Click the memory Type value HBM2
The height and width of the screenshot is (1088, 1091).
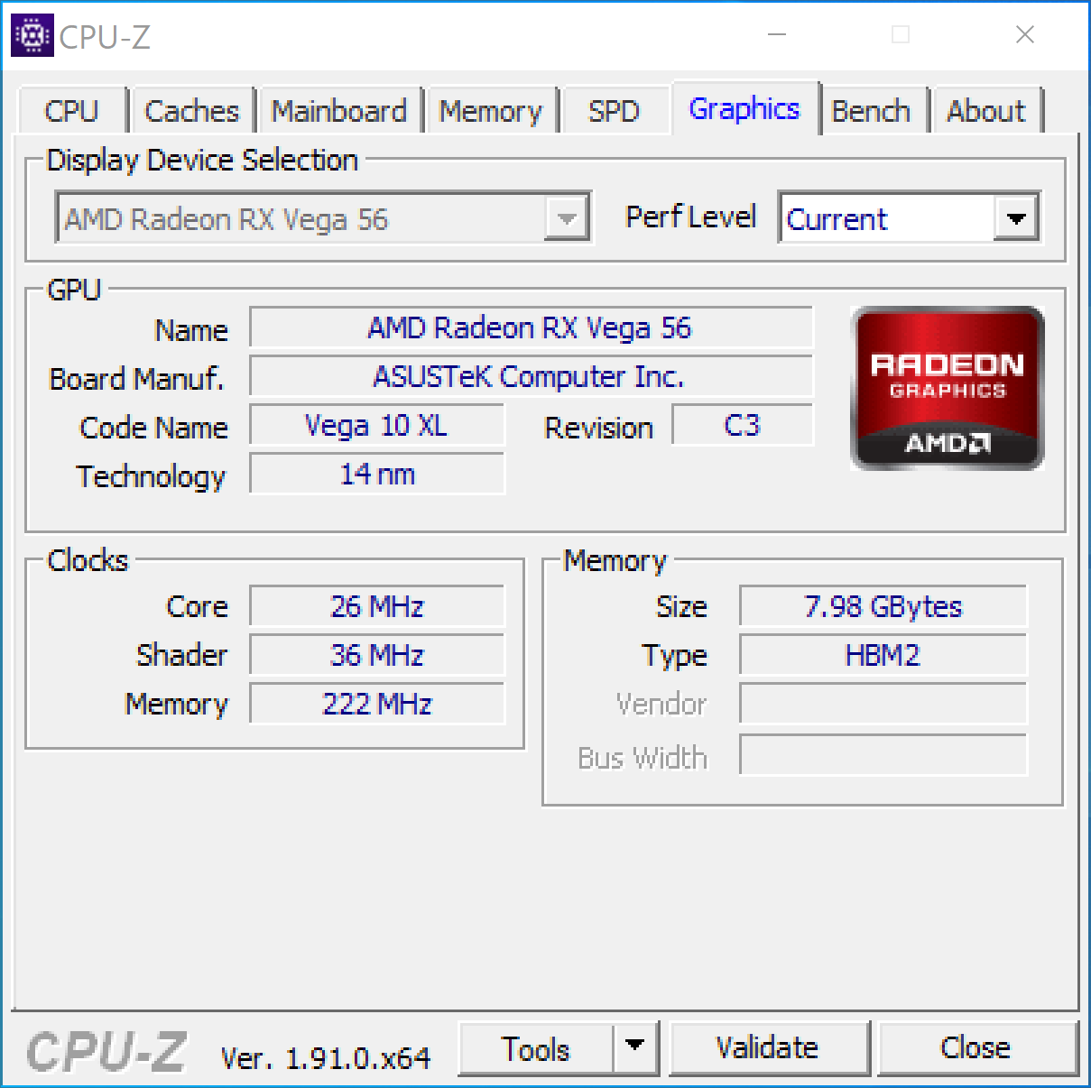click(883, 655)
